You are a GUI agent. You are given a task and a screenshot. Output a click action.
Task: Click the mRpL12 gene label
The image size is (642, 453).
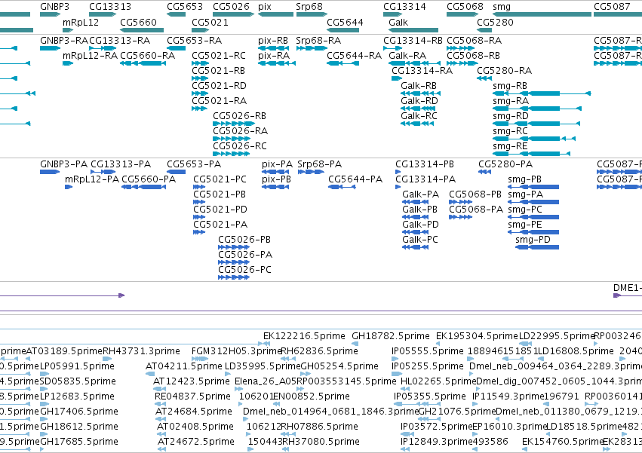pyautogui.click(x=81, y=22)
